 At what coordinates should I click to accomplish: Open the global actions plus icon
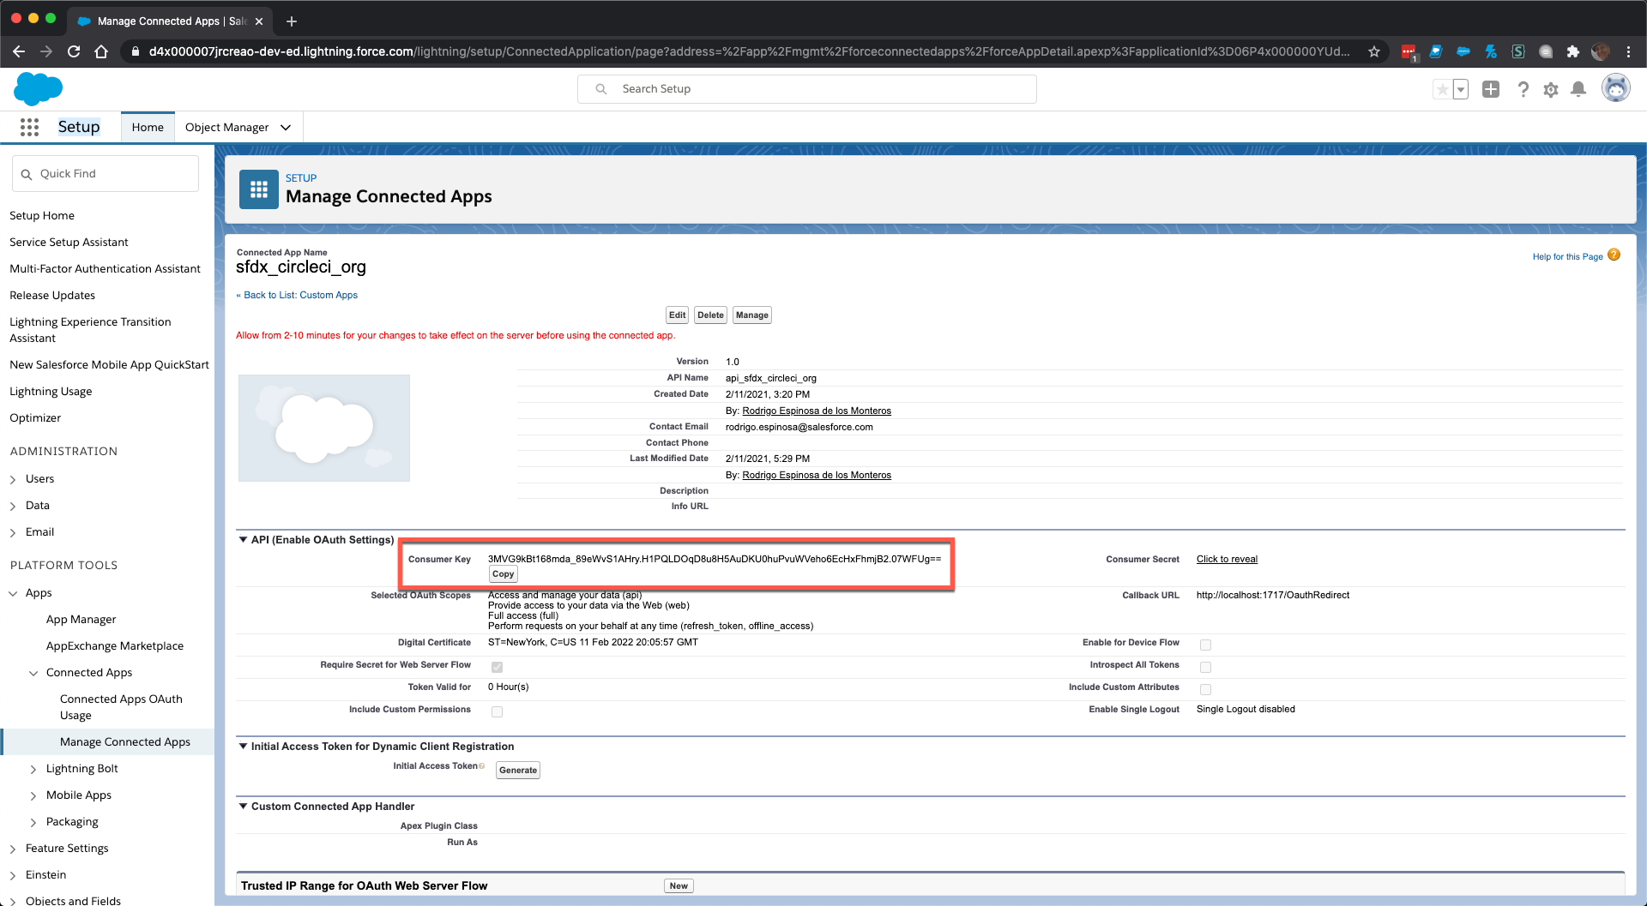(x=1491, y=89)
